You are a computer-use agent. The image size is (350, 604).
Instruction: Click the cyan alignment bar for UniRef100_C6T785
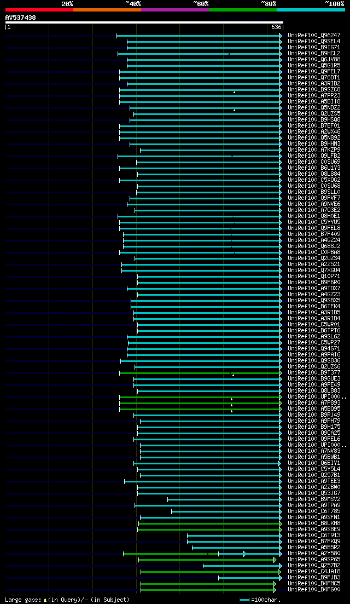[226, 511]
